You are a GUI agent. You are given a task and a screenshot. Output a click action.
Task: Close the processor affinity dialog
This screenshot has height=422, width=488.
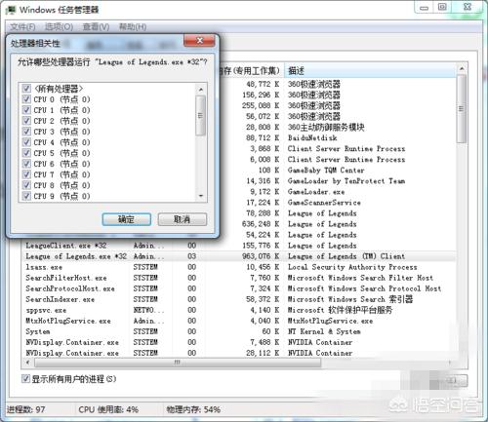point(199,41)
